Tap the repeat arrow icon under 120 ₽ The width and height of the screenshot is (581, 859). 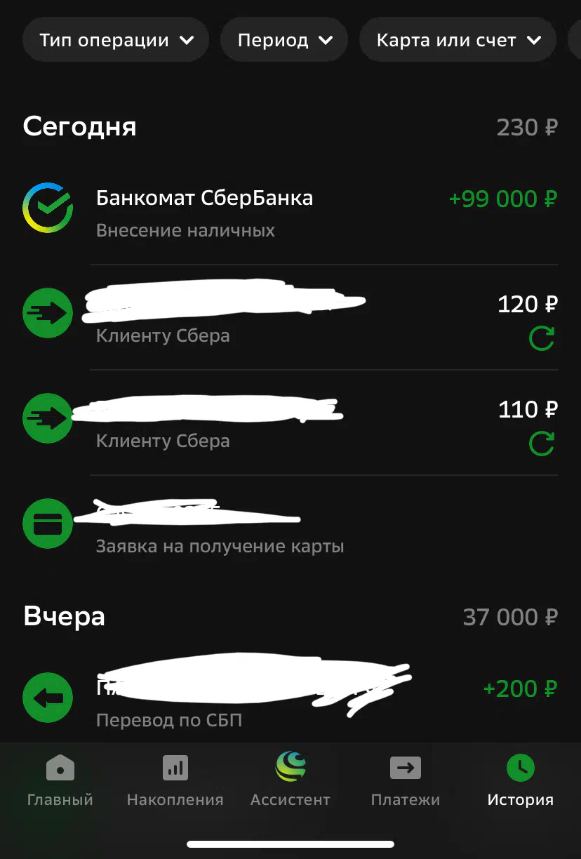pos(542,339)
